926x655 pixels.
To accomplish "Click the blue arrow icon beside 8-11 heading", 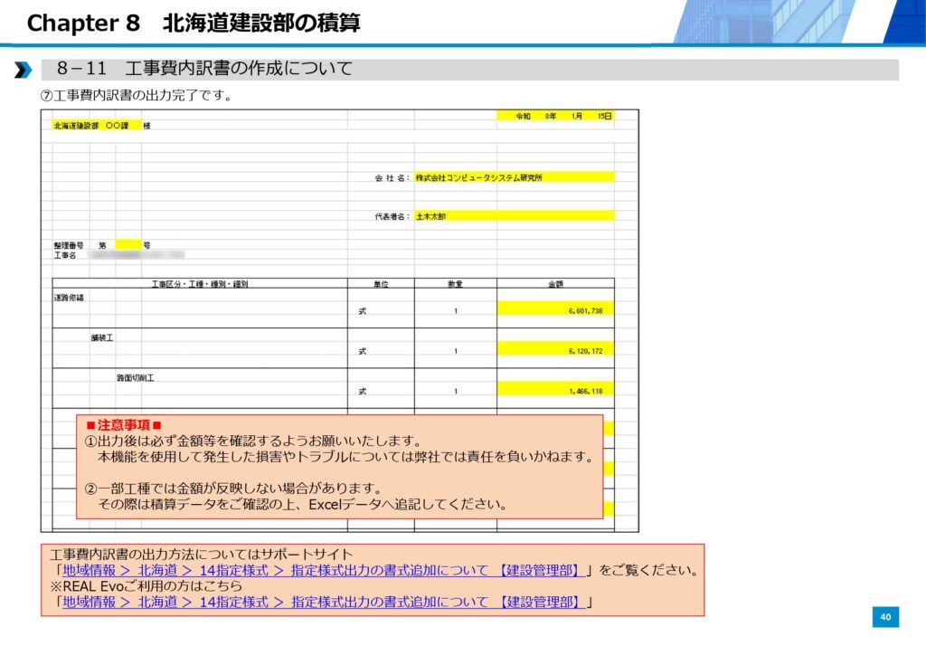I will 23,70.
